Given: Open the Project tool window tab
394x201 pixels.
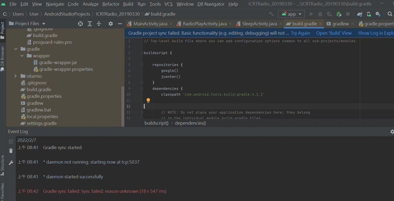Looking at the screenshot, I should coord(3,31).
